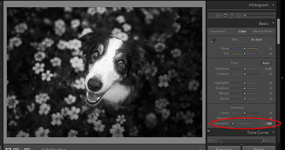Click the Saturation value -100 field

(x=267, y=124)
